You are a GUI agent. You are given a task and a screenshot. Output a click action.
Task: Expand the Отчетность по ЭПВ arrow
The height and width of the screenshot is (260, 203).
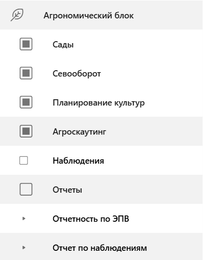pos(24,218)
